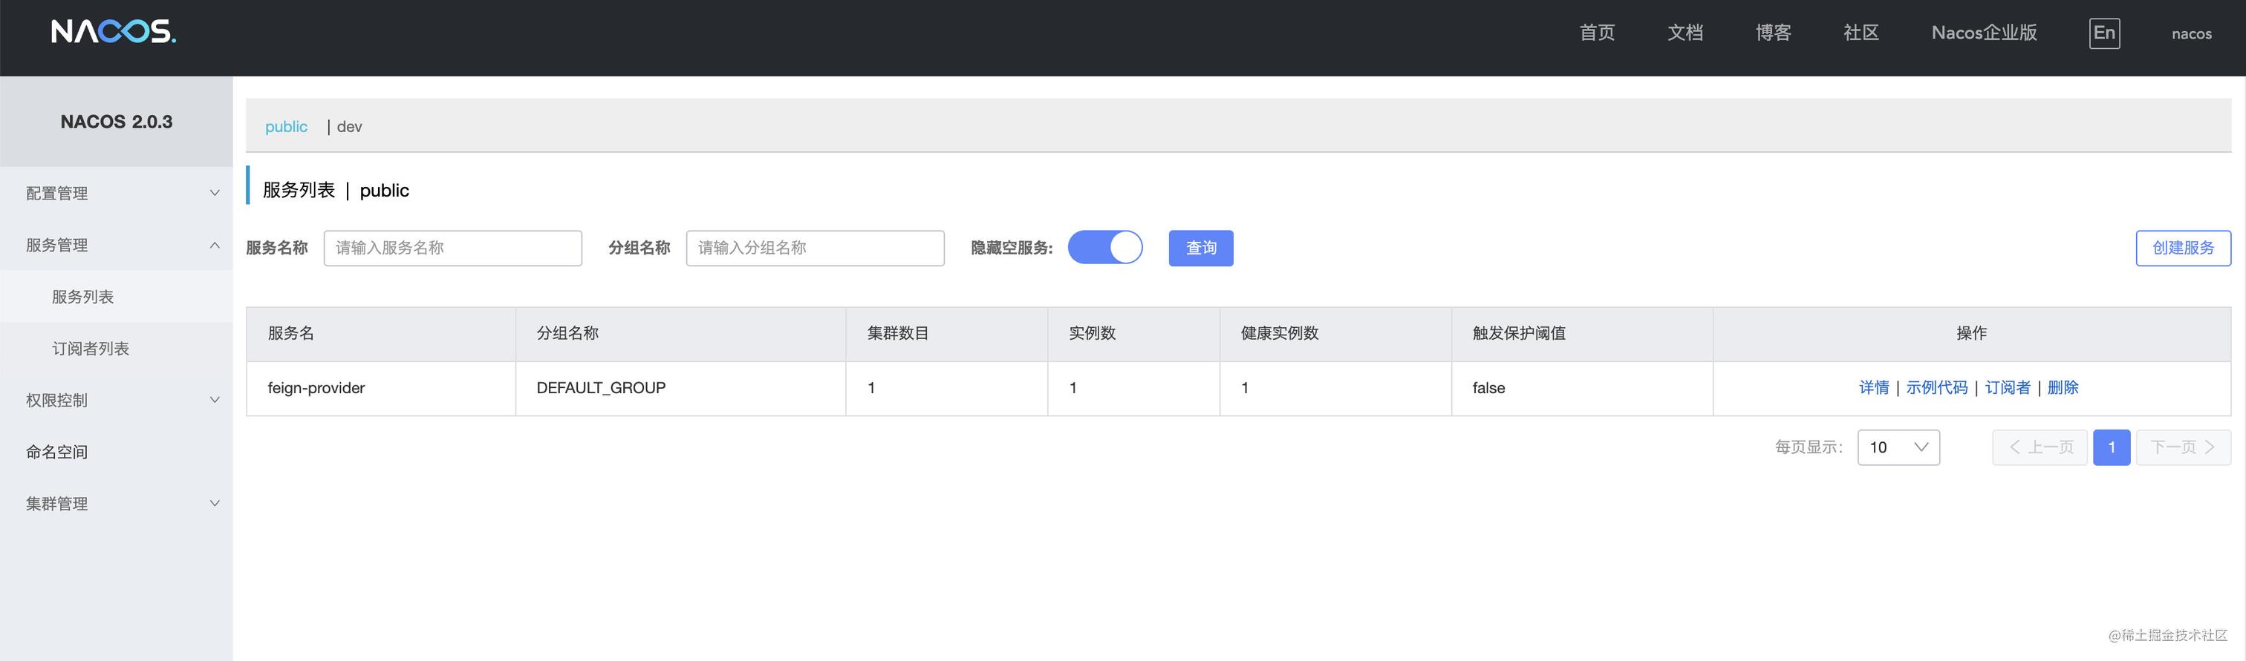2246x661 pixels.
Task: Open 社区 in the top navigation
Action: [1861, 32]
